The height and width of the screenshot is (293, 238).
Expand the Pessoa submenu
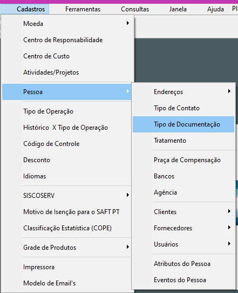tap(67, 92)
